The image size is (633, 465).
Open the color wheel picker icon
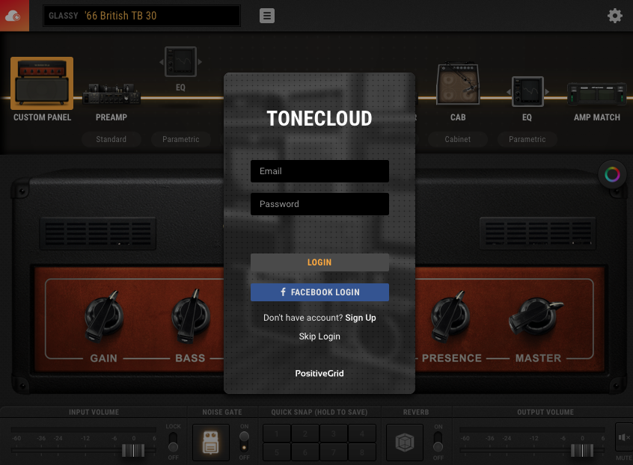click(x=612, y=175)
